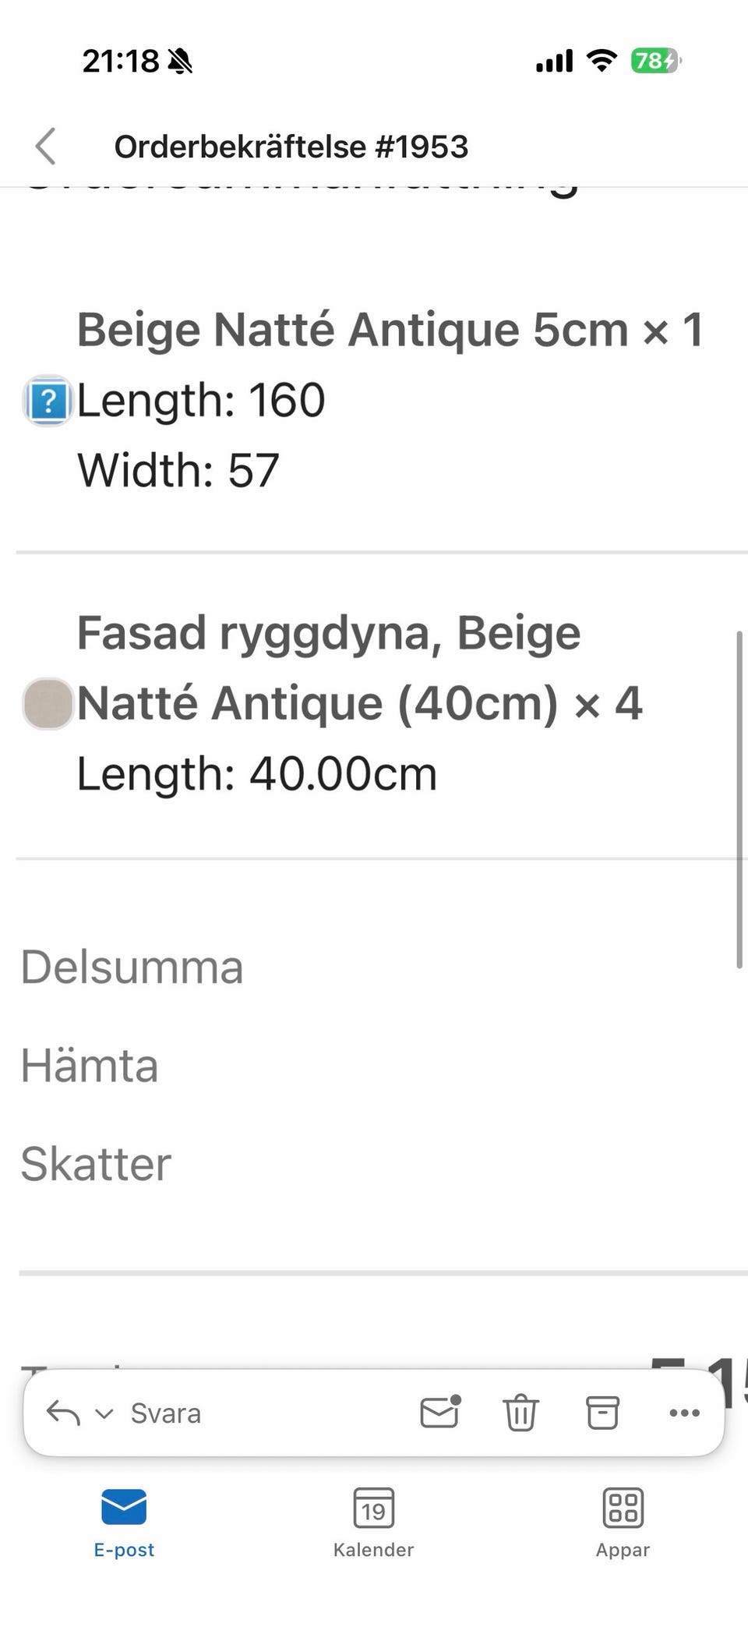748x1627 pixels.
Task: Archive the email with box icon
Action: pos(602,1413)
